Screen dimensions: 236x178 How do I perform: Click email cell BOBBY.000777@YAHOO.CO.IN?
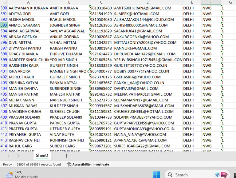141,71
